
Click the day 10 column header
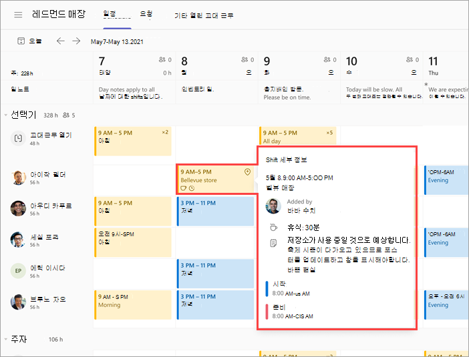pos(382,65)
